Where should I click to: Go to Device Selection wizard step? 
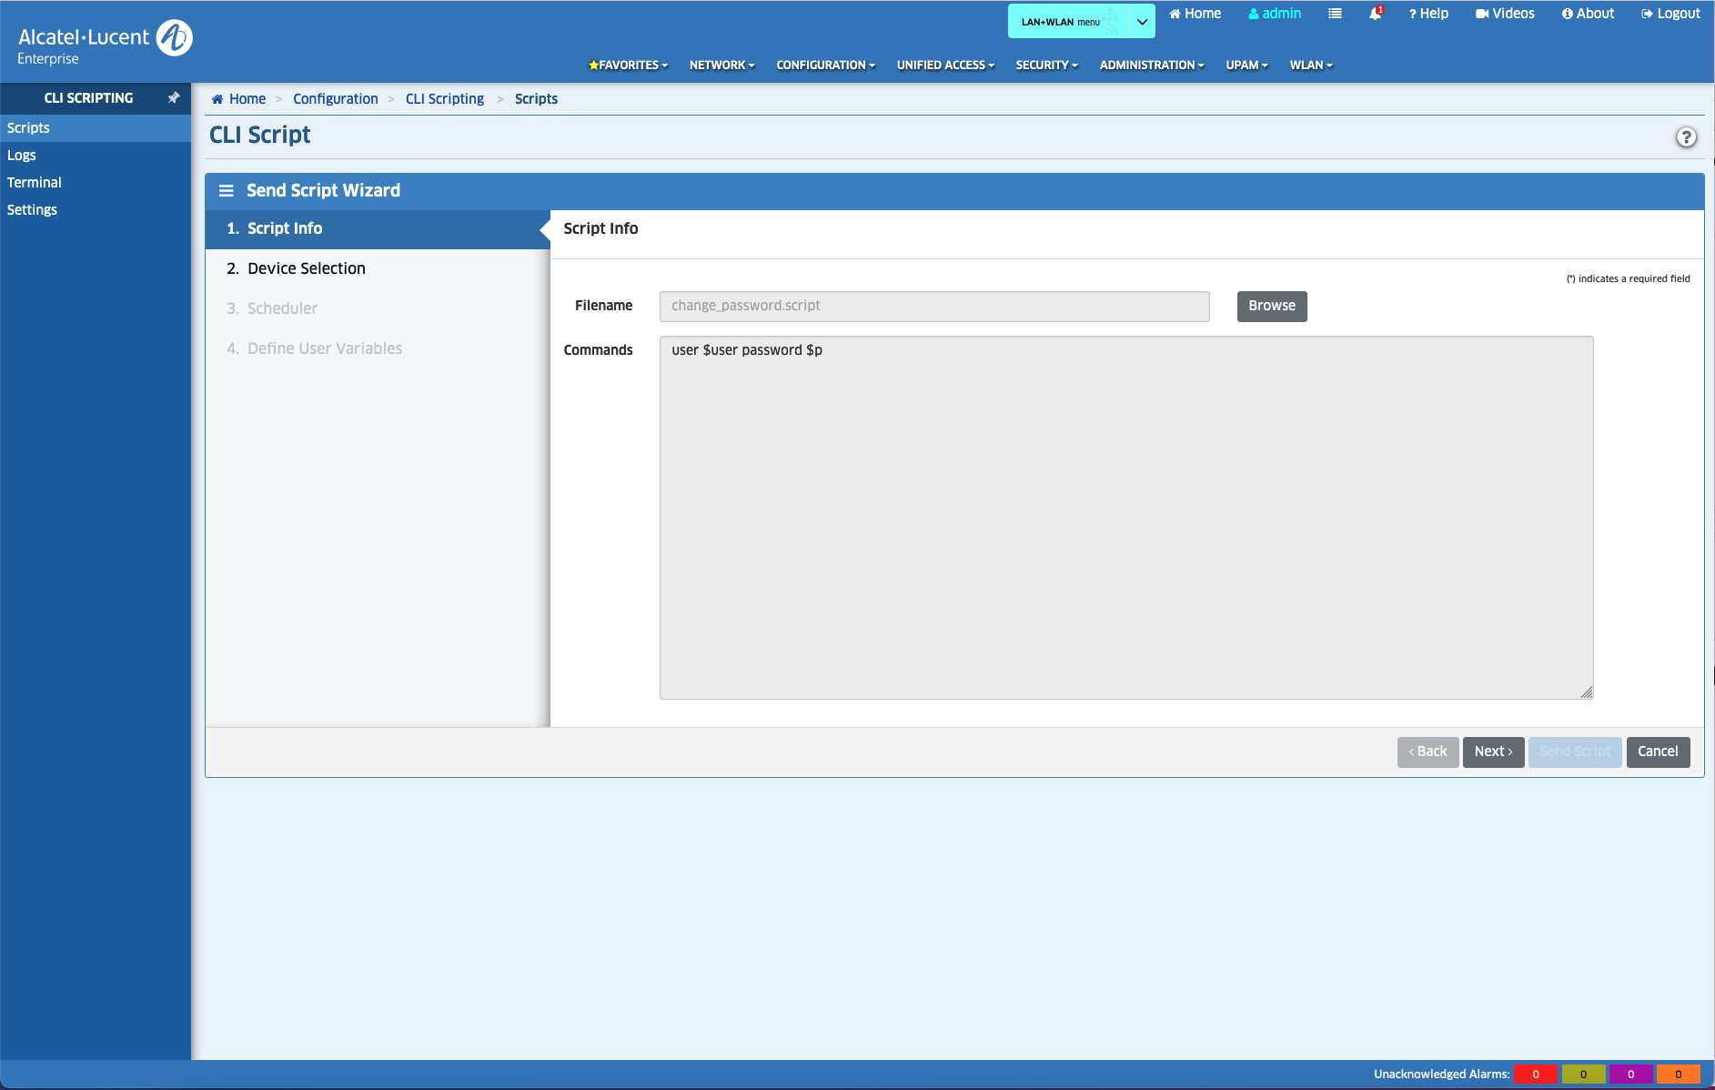[306, 268]
